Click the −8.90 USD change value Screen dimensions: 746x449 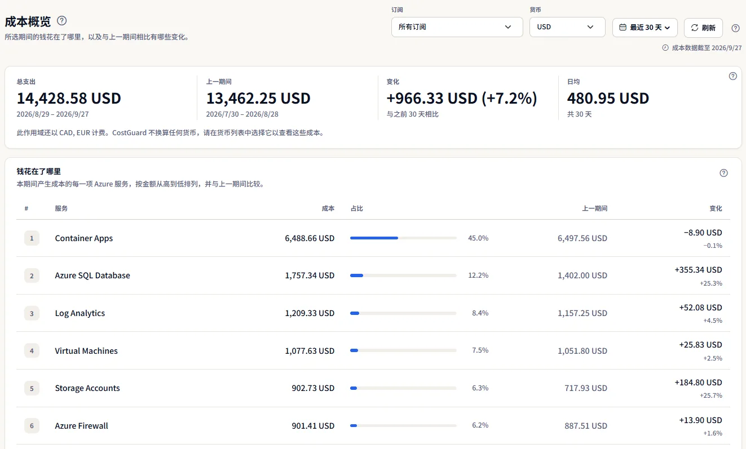coord(703,233)
